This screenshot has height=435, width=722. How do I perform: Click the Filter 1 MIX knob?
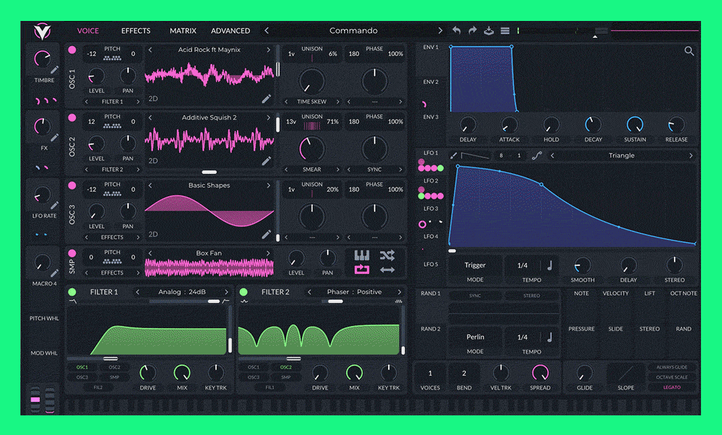182,373
